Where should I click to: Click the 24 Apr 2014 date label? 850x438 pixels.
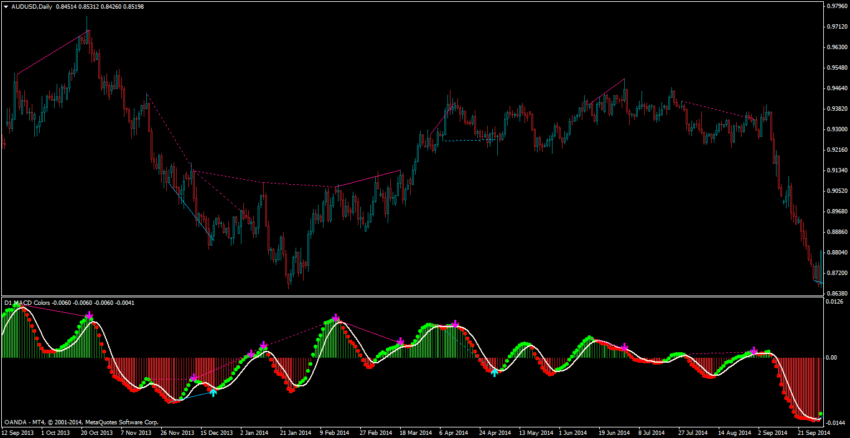(495, 432)
